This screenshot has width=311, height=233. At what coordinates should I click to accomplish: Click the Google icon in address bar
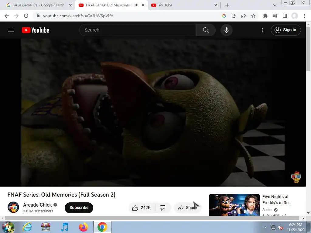click(x=224, y=16)
